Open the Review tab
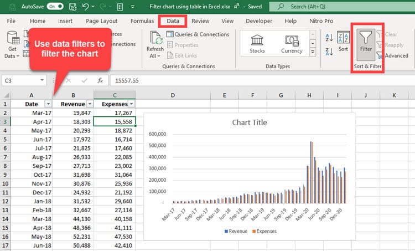 (200, 21)
